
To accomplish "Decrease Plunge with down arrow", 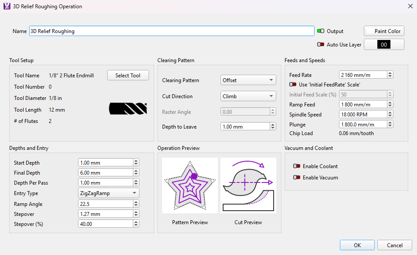I will [x=390, y=126].
